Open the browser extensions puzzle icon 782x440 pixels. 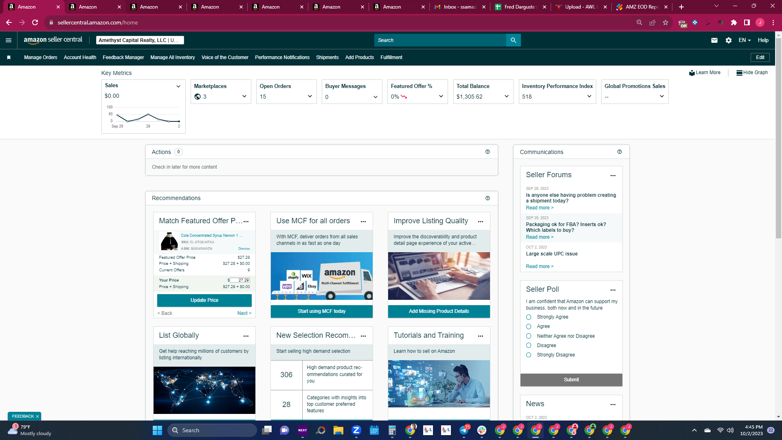click(734, 22)
